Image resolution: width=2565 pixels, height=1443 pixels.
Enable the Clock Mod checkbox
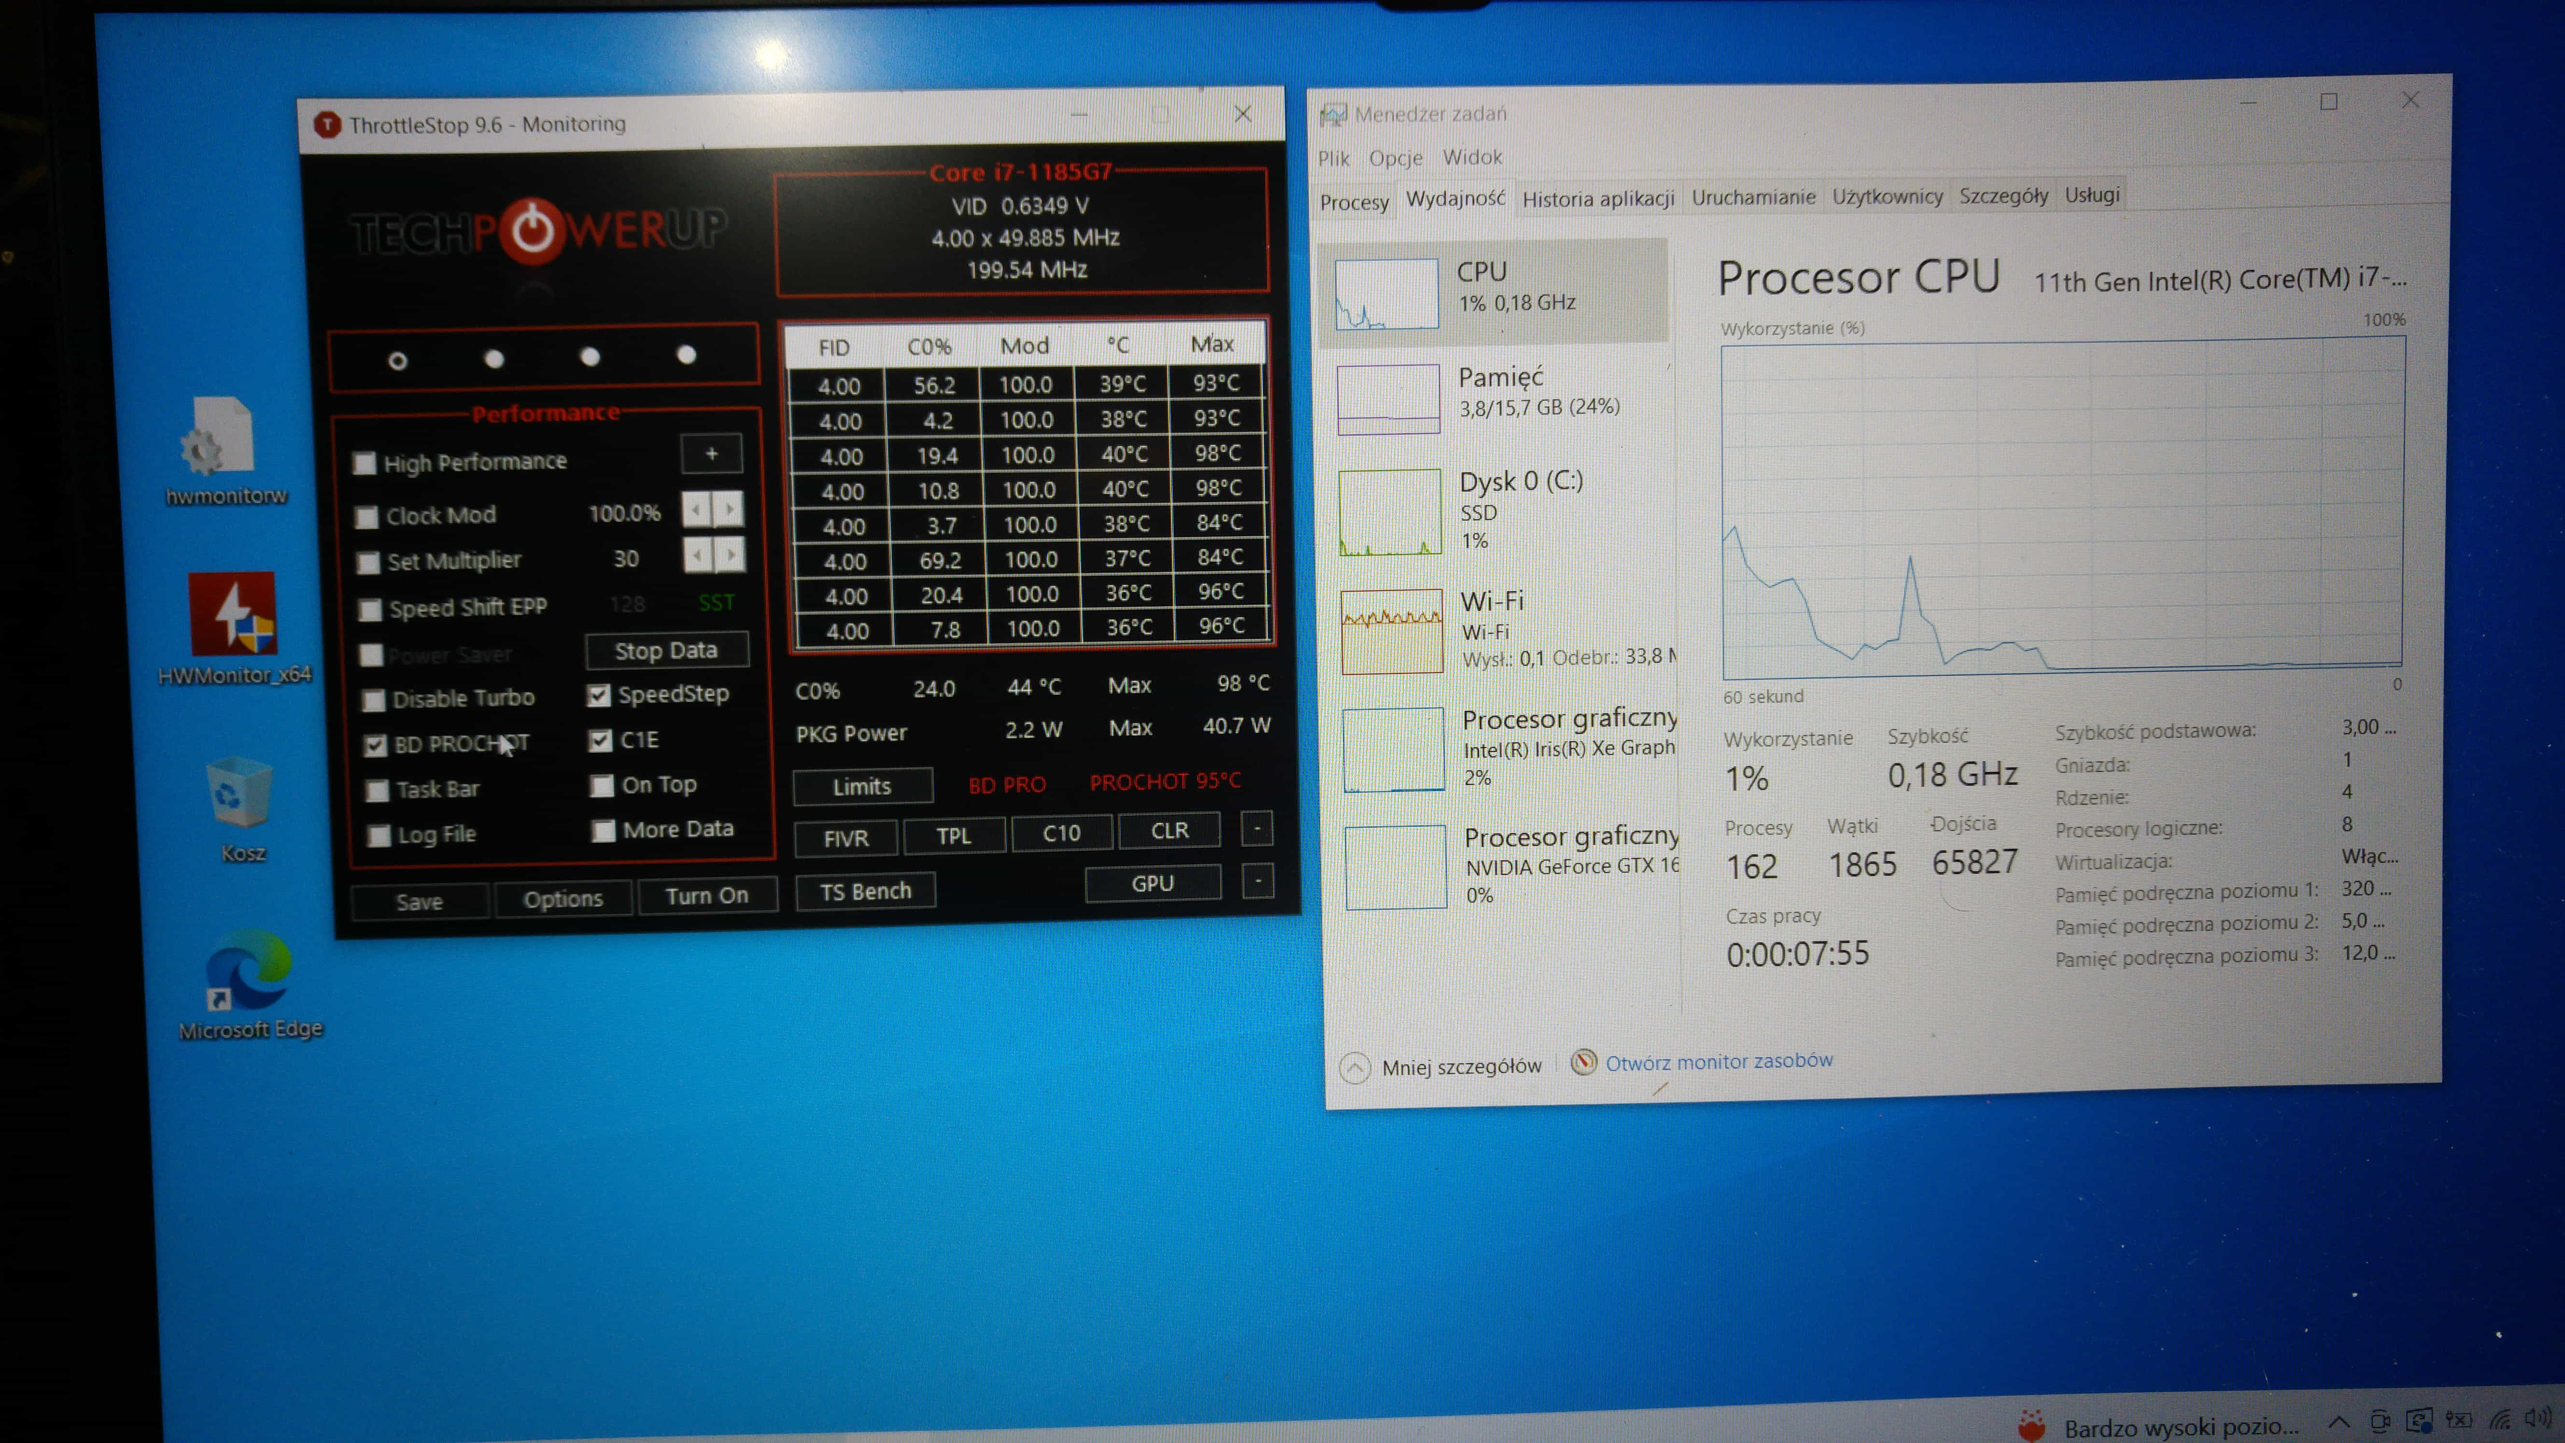(366, 517)
